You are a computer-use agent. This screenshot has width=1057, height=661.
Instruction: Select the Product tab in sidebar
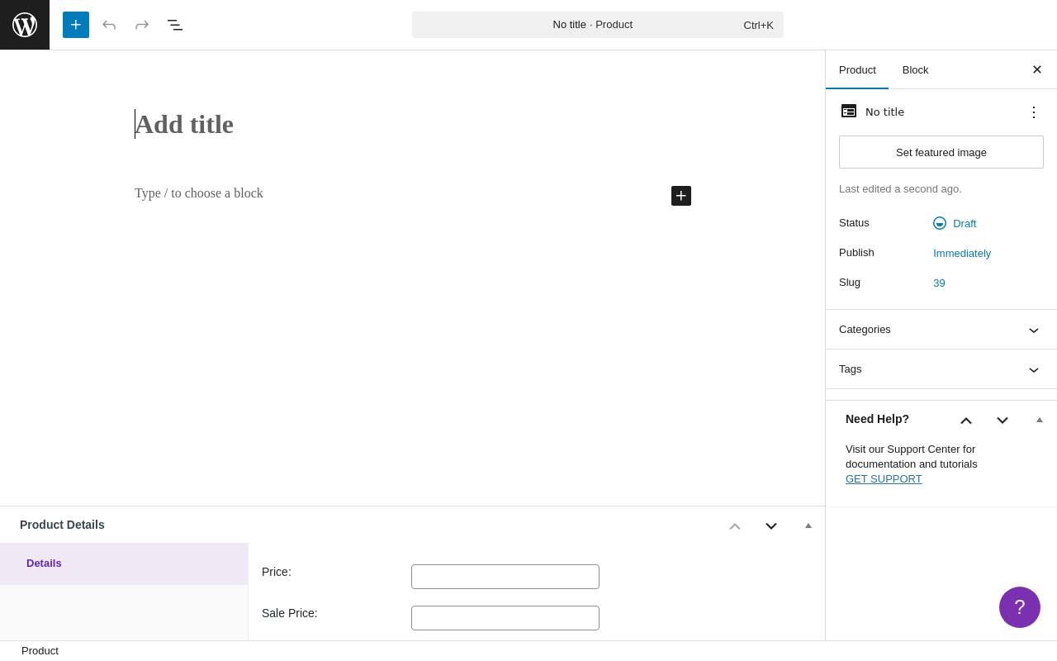coord(857,69)
